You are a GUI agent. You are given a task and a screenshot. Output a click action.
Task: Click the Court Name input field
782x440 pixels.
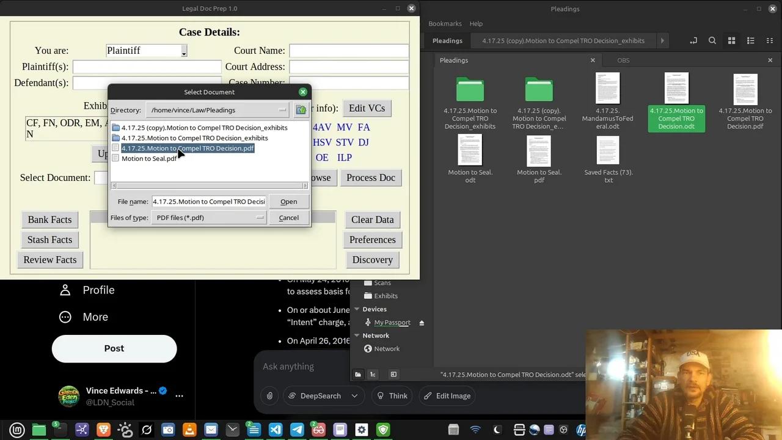point(349,51)
